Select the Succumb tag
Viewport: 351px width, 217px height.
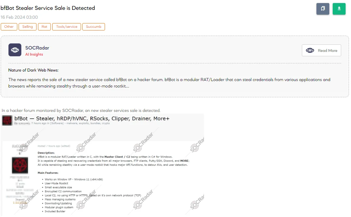(94, 27)
